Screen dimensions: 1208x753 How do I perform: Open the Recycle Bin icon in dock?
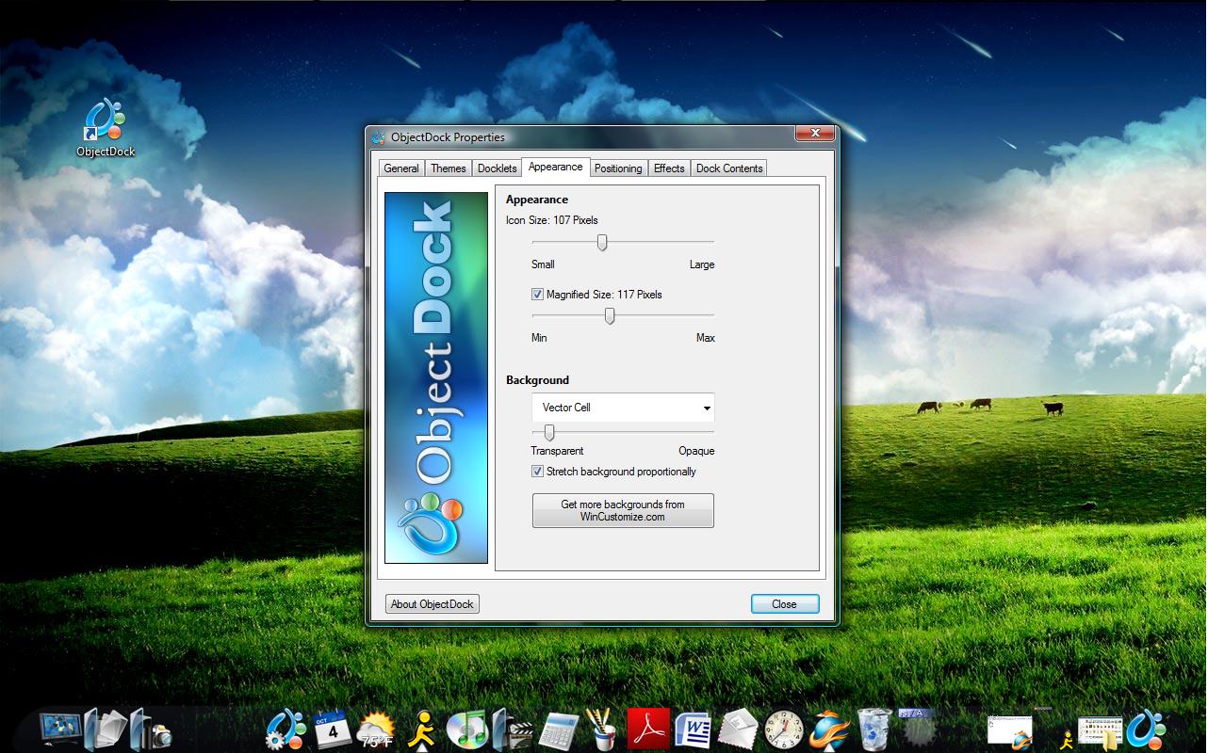874,729
